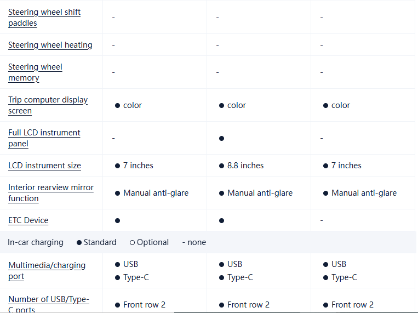Click the Standard legend label text

pos(100,242)
